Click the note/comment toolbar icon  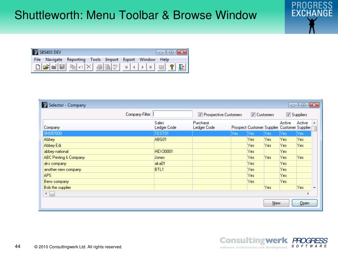pos(161,67)
